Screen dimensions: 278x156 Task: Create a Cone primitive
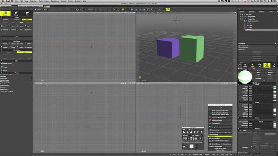[28, 26]
